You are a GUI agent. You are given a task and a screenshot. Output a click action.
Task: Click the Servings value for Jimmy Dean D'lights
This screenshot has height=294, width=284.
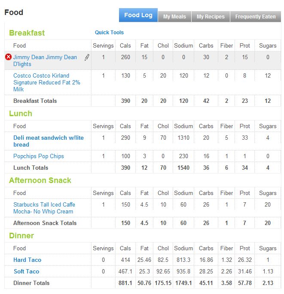click(x=103, y=57)
